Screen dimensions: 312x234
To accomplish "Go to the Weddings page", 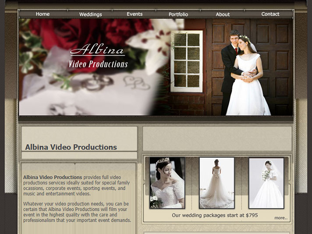I will click(x=90, y=14).
